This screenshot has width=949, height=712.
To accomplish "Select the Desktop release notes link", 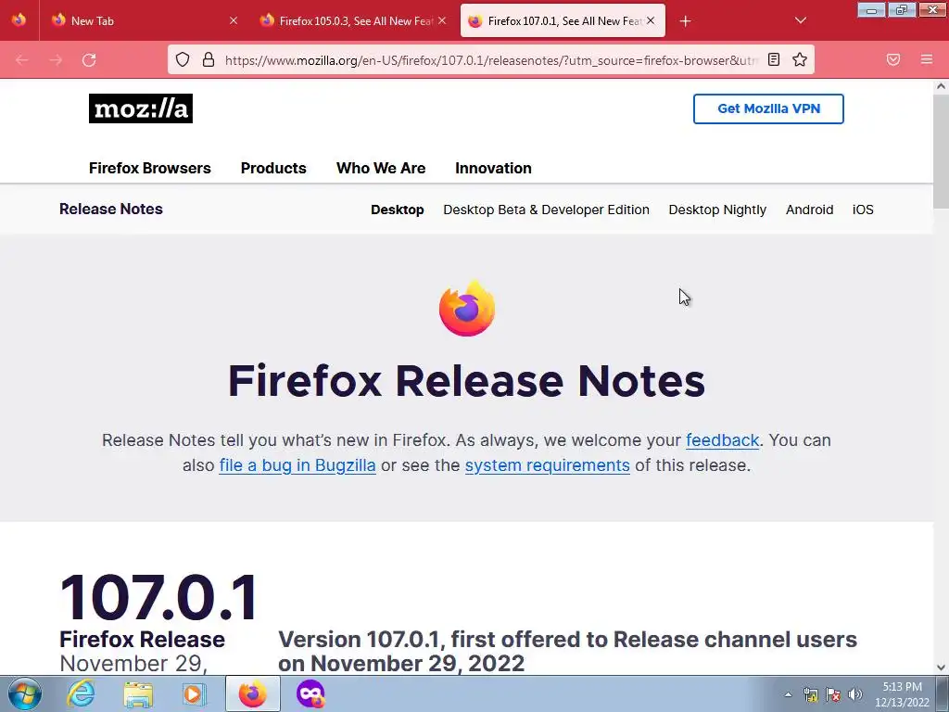I will tap(397, 210).
